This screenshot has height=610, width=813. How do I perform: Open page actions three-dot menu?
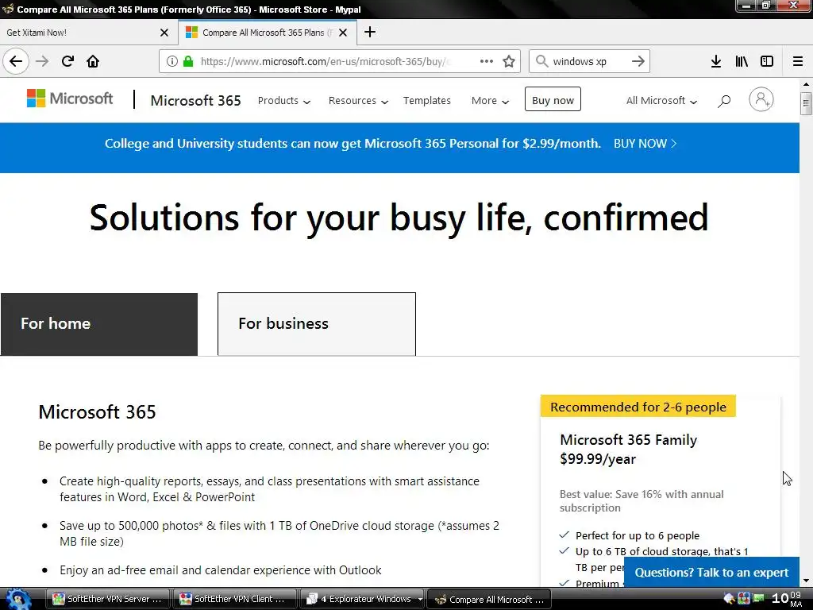point(487,61)
